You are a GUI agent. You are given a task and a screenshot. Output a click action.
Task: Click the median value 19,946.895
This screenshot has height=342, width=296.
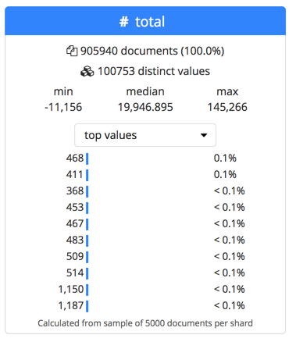point(145,107)
